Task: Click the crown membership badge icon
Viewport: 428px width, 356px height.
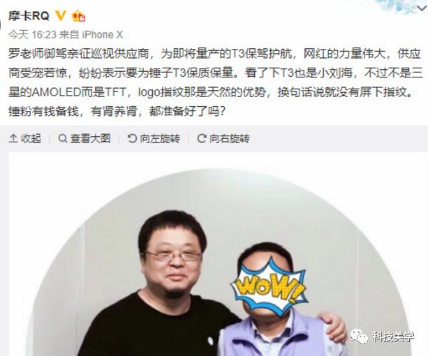Action: click(79, 16)
